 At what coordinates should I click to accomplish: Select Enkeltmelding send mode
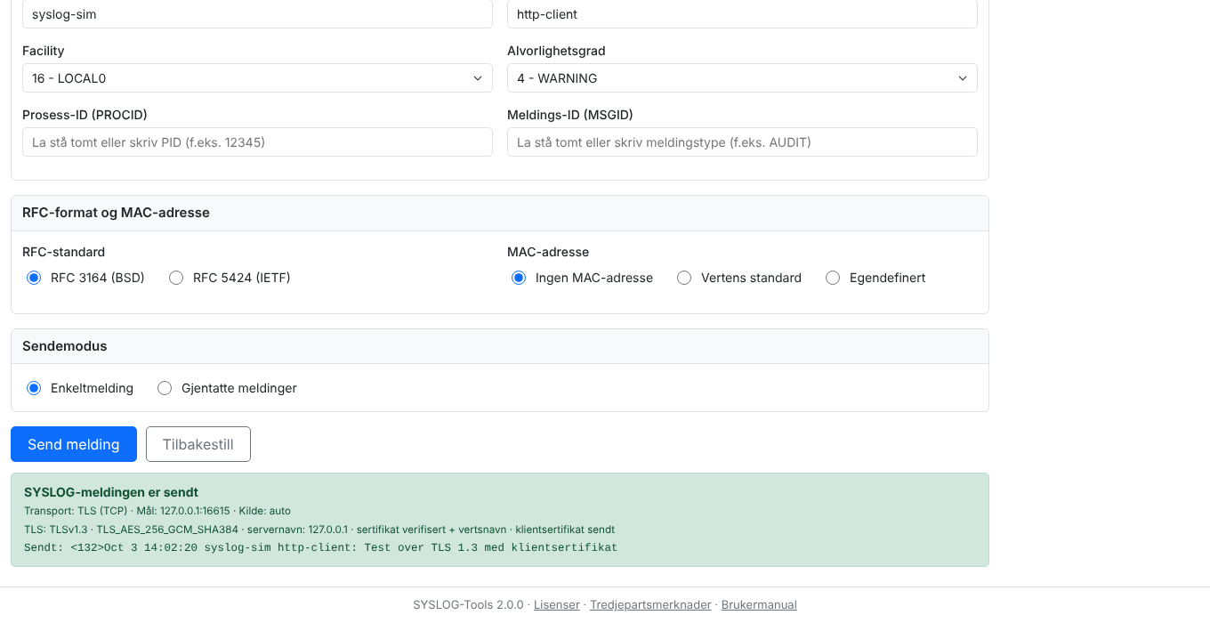coord(34,388)
